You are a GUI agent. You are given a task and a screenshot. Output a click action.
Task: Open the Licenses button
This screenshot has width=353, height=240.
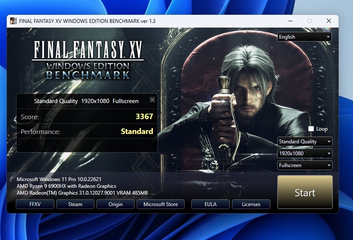pyautogui.click(x=251, y=204)
